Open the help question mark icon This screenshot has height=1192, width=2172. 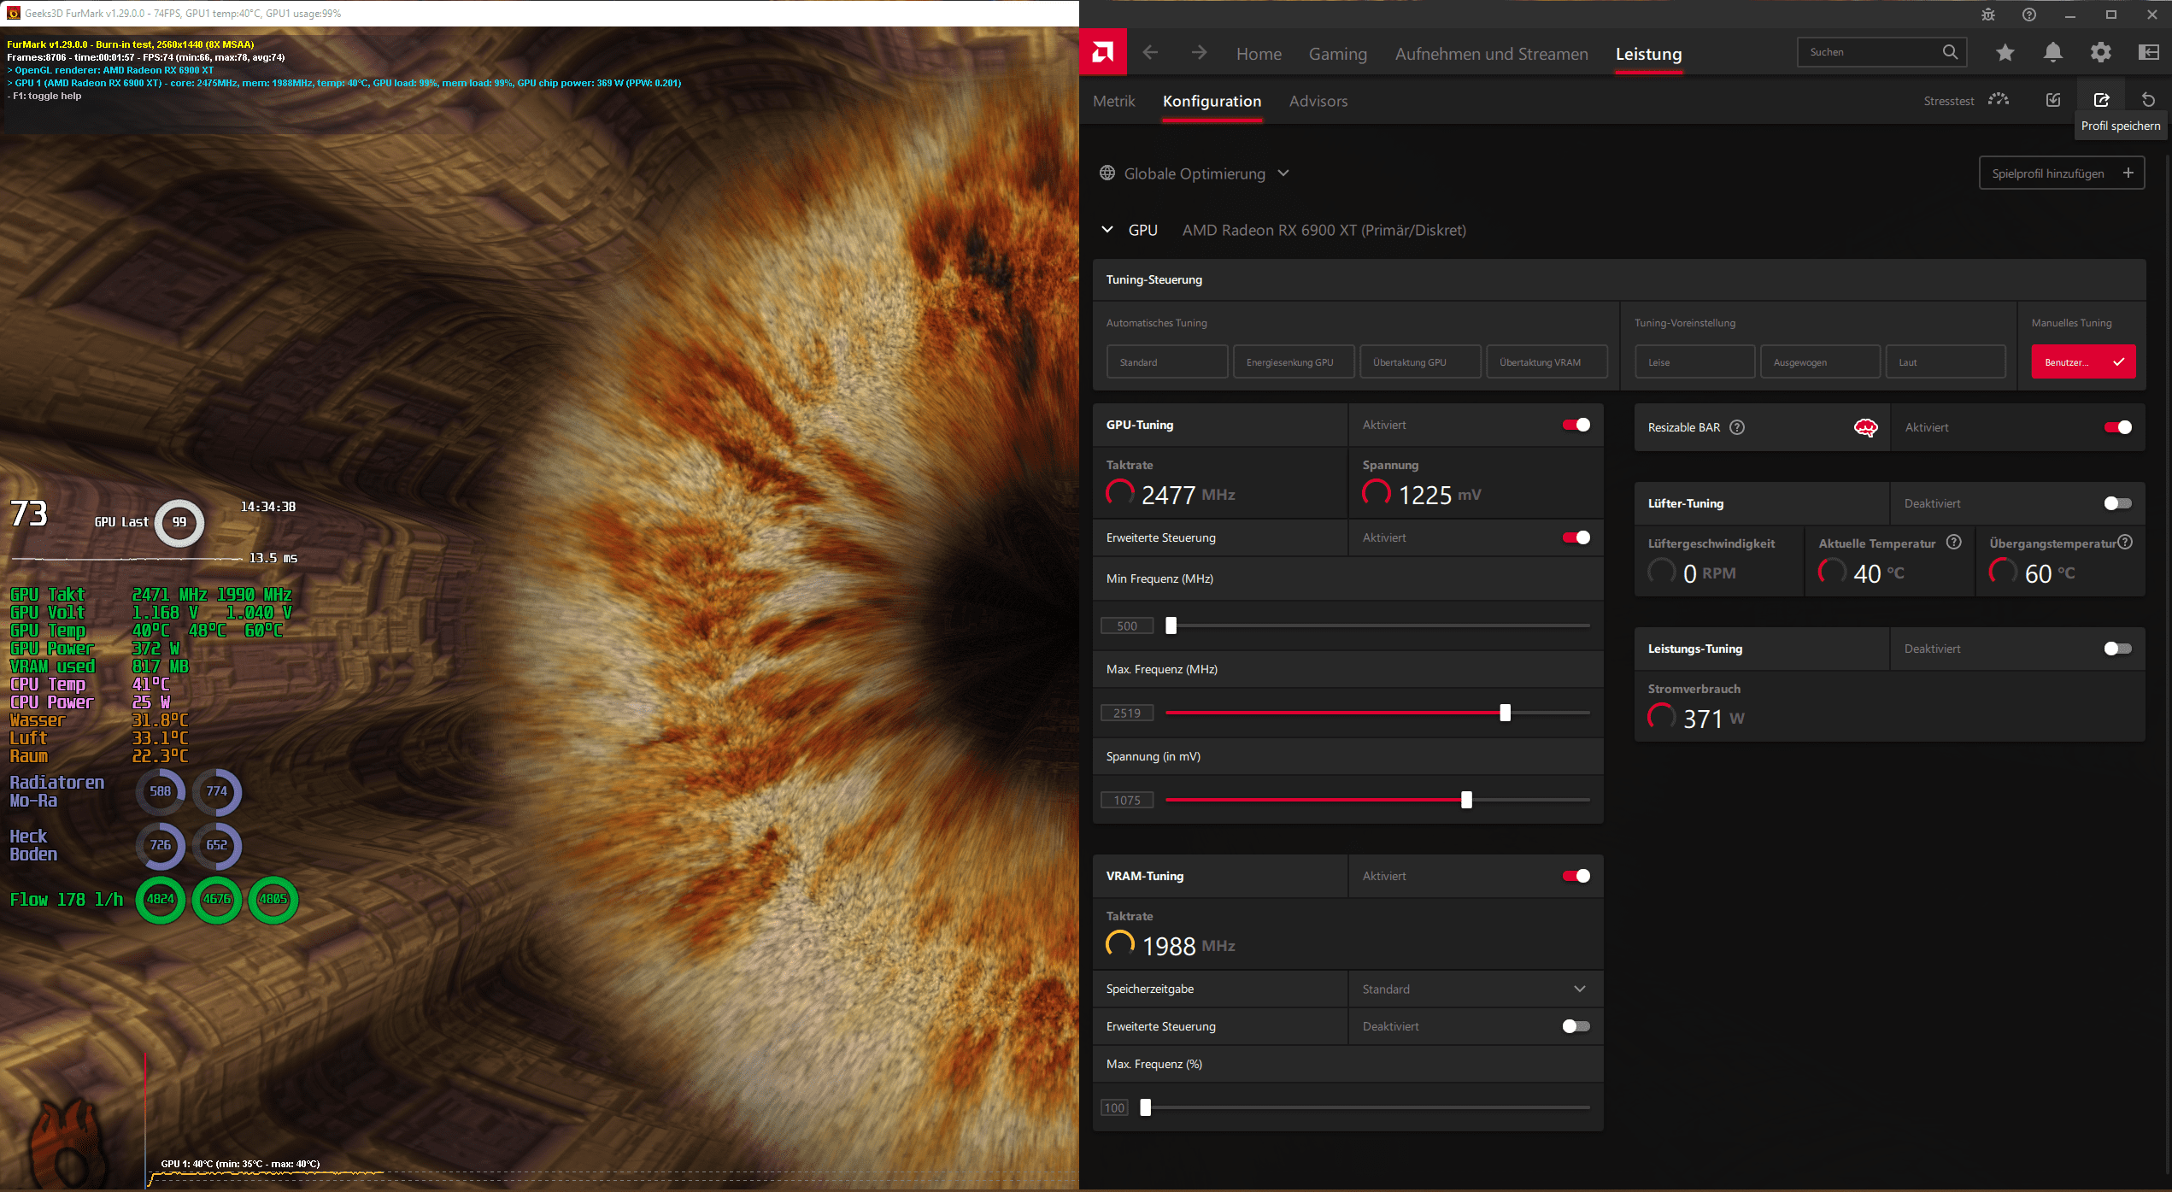pos(2029,15)
